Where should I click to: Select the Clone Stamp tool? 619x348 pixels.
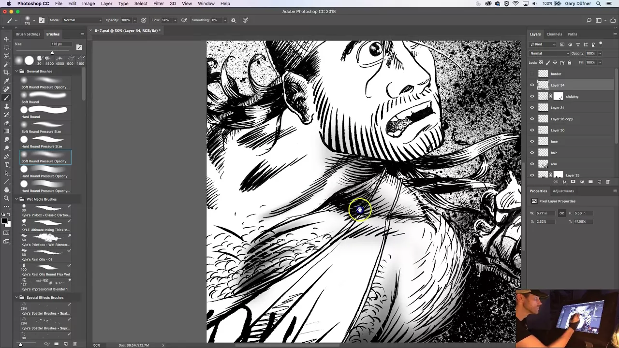(x=6, y=106)
